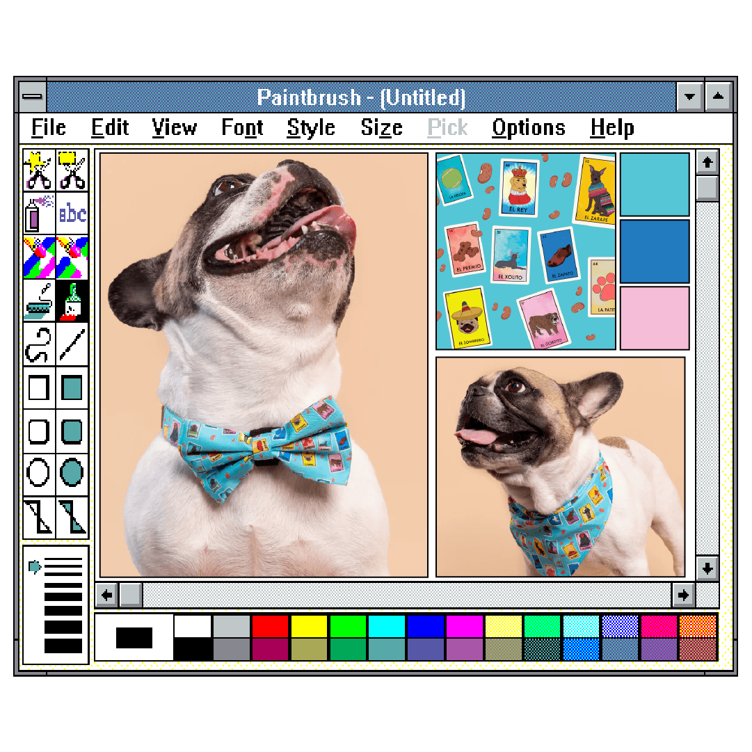752x752 pixels.
Task: Pick the dark gray palette color
Action: coord(231,649)
